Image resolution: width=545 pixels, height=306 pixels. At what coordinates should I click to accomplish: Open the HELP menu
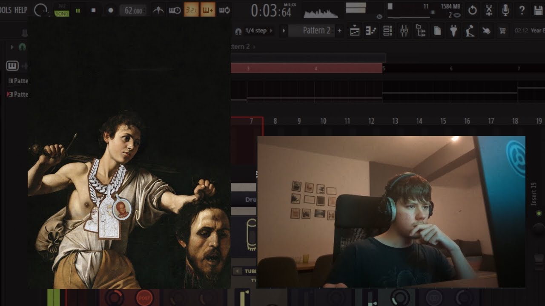20,10
